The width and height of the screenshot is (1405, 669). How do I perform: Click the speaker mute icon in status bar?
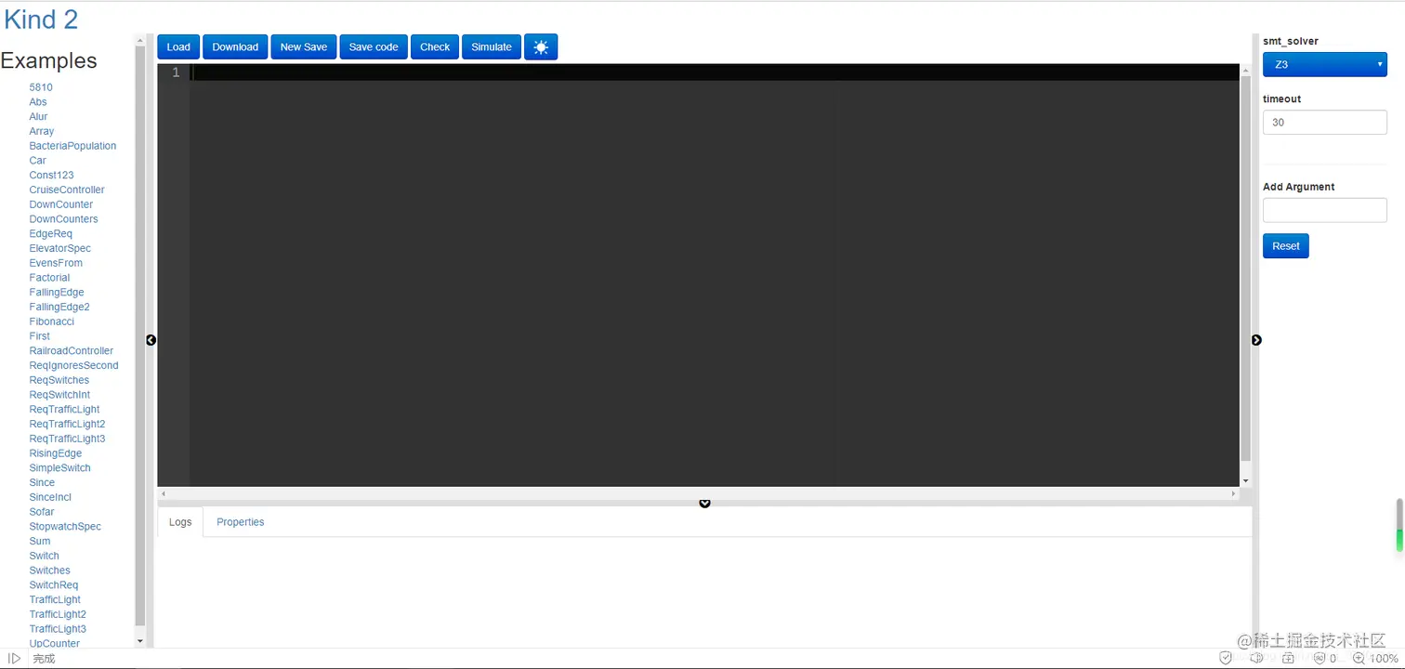[x=1257, y=658]
